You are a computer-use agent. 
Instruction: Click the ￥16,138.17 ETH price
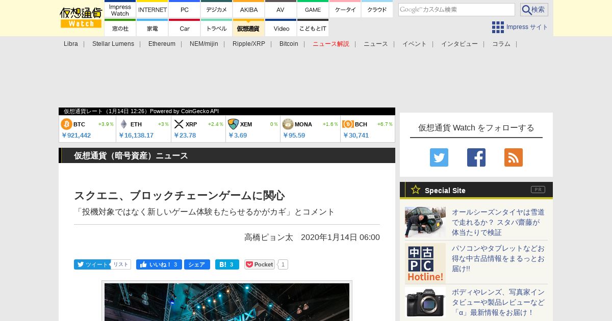click(136, 136)
